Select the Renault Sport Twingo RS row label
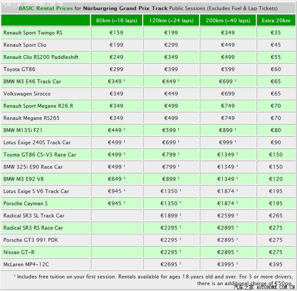The image size is (297, 291). point(33,33)
